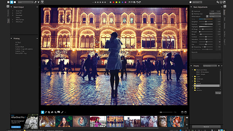The image size is (233, 131).
Task: Click the Manage button under Presets
Action: point(218,93)
